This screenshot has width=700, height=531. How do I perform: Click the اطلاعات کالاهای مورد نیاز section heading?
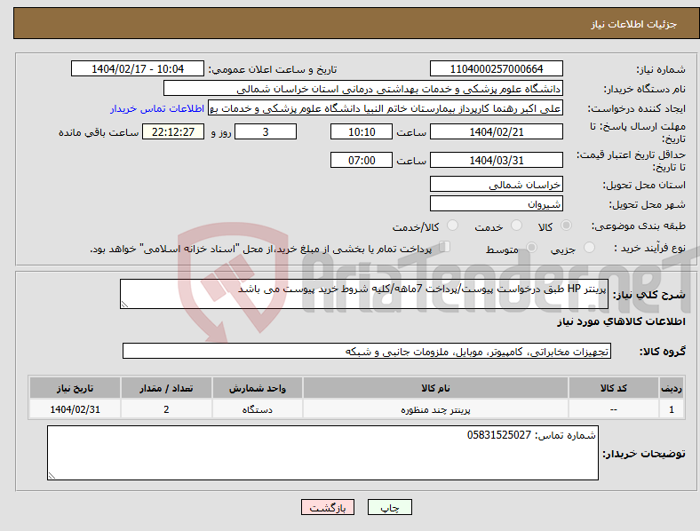pyautogui.click(x=621, y=321)
